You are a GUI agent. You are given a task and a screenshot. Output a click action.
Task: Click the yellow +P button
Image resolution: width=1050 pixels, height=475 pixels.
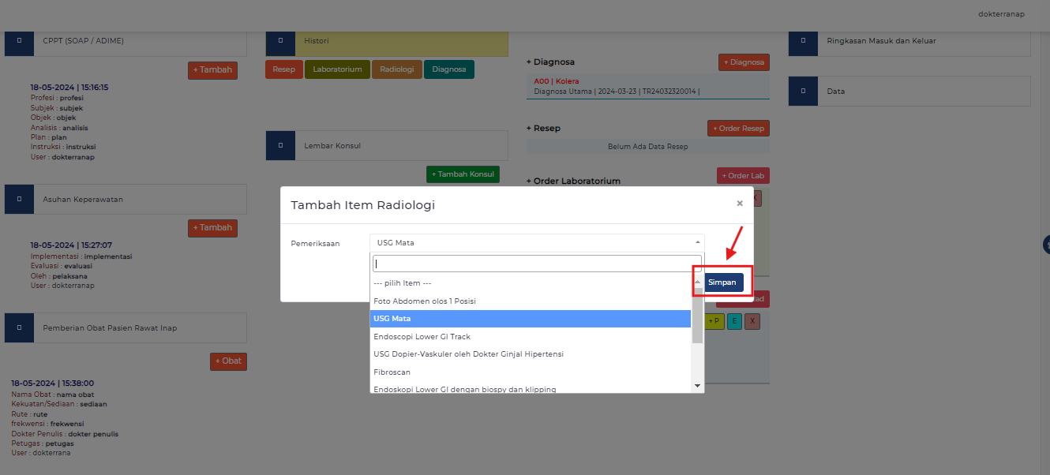click(714, 322)
